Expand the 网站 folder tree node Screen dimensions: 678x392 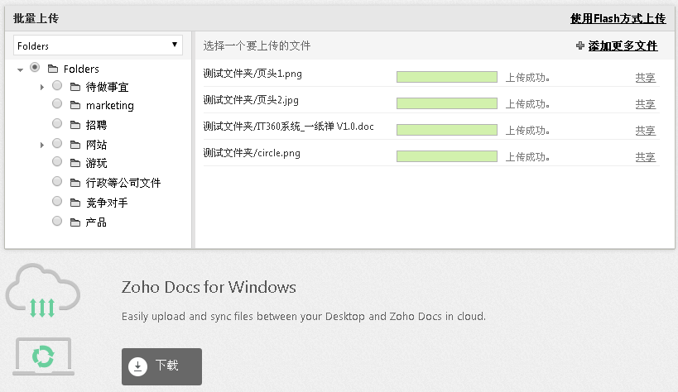click(41, 145)
